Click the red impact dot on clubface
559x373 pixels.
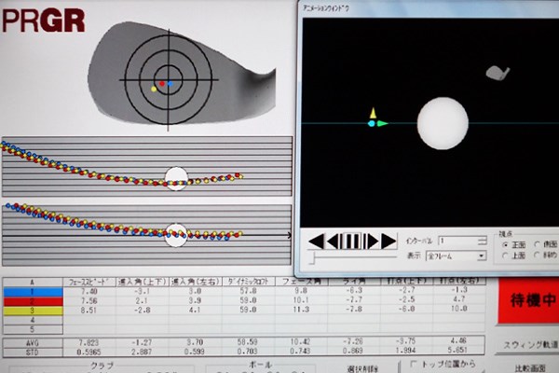[x=162, y=84]
